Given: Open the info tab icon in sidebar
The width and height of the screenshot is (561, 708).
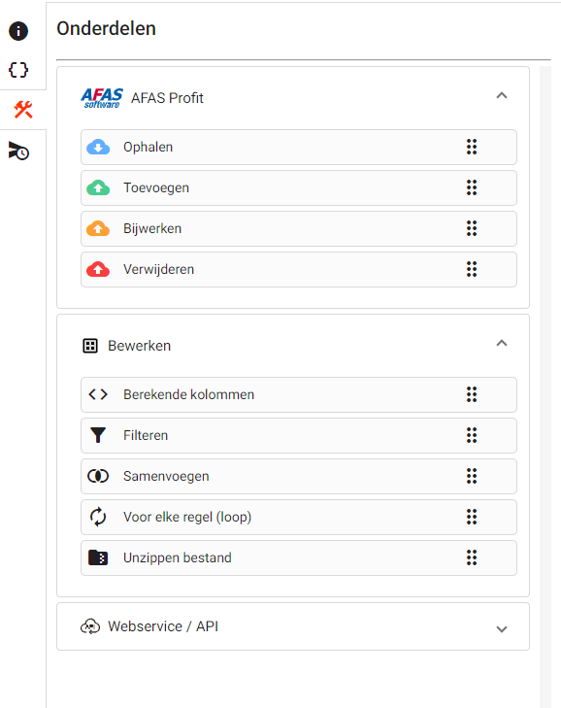Looking at the screenshot, I should 18,31.
